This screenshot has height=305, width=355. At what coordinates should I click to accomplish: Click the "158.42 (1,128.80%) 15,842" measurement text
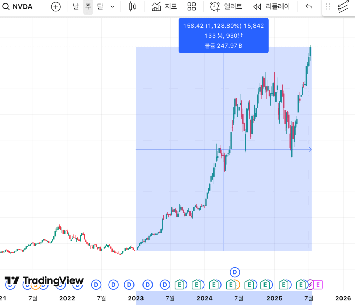pyautogui.click(x=224, y=26)
